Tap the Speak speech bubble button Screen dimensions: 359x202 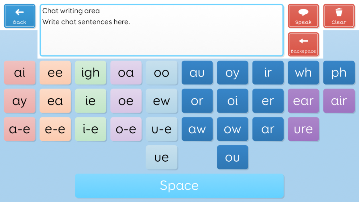(303, 16)
